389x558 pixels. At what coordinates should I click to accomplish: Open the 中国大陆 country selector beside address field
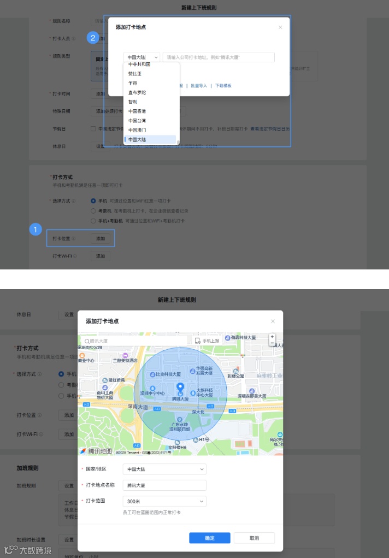(x=142, y=57)
